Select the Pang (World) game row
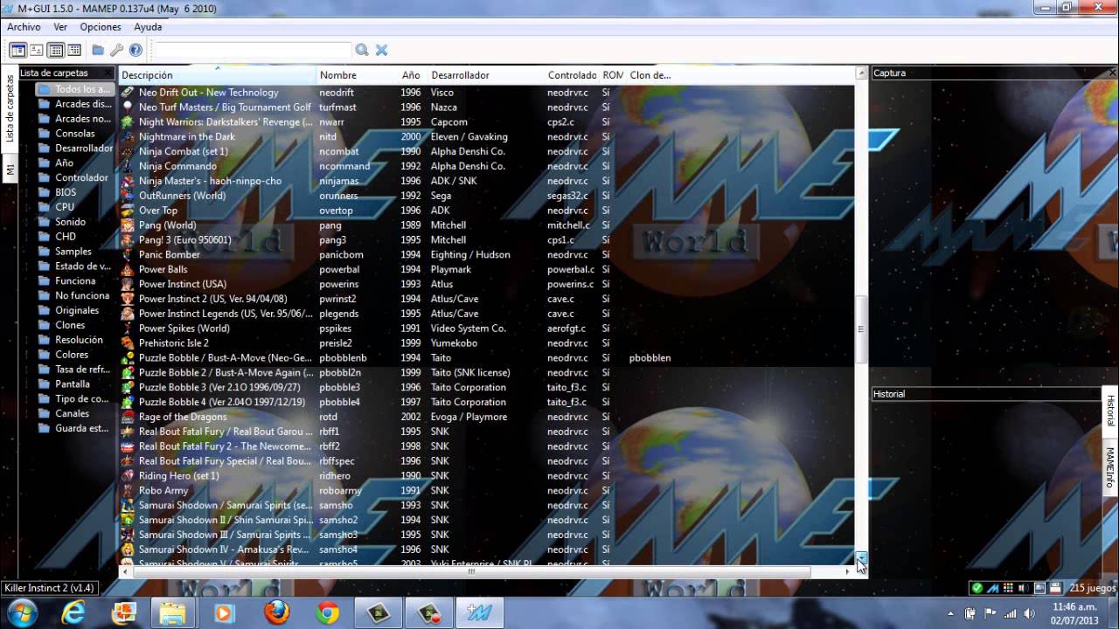This screenshot has height=629, width=1119. click(x=486, y=225)
